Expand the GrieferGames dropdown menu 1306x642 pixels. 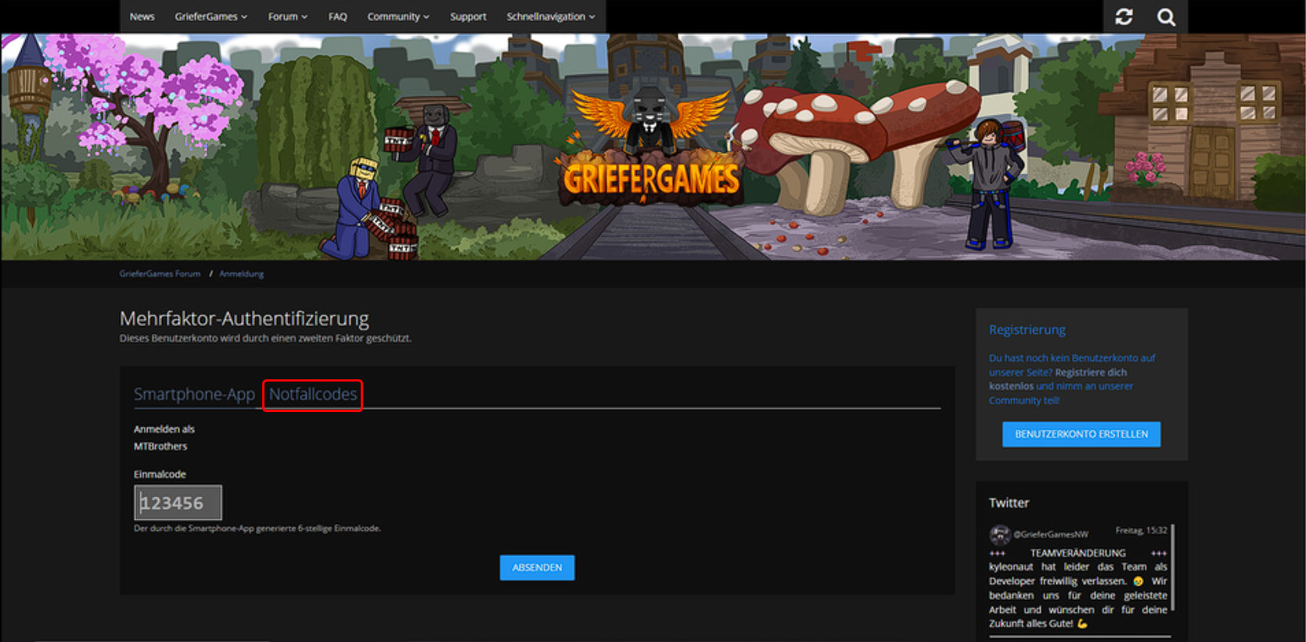coord(210,16)
